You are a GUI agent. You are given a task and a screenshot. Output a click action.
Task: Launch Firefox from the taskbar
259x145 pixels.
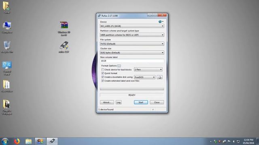[17, 141]
